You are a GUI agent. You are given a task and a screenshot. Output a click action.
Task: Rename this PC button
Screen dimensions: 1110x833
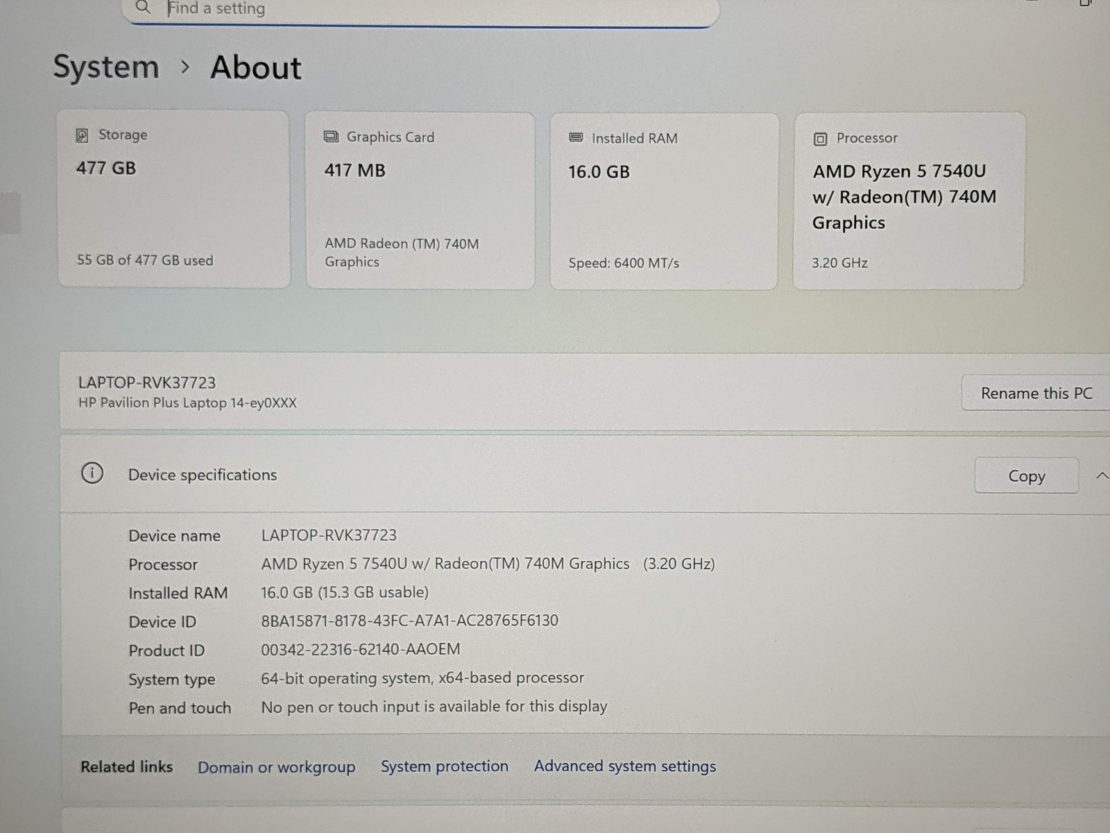click(x=1036, y=393)
